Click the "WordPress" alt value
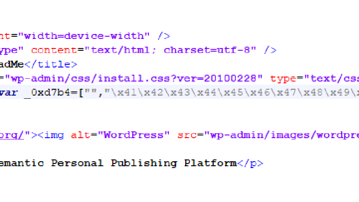Viewport: 359px width, 202px height. tap(134, 135)
